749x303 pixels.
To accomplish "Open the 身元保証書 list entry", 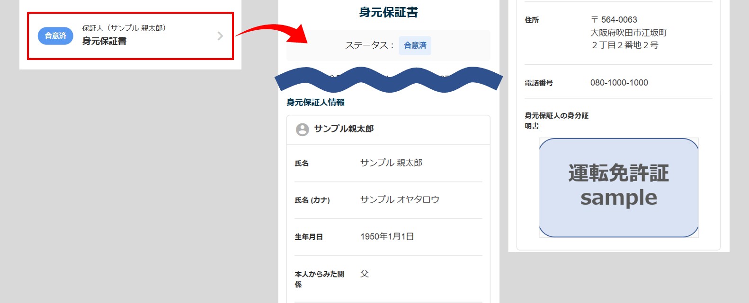I will [130, 36].
